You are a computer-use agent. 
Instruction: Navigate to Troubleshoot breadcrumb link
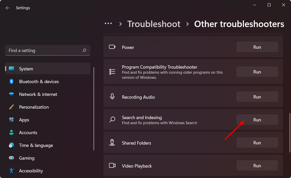[154, 24]
